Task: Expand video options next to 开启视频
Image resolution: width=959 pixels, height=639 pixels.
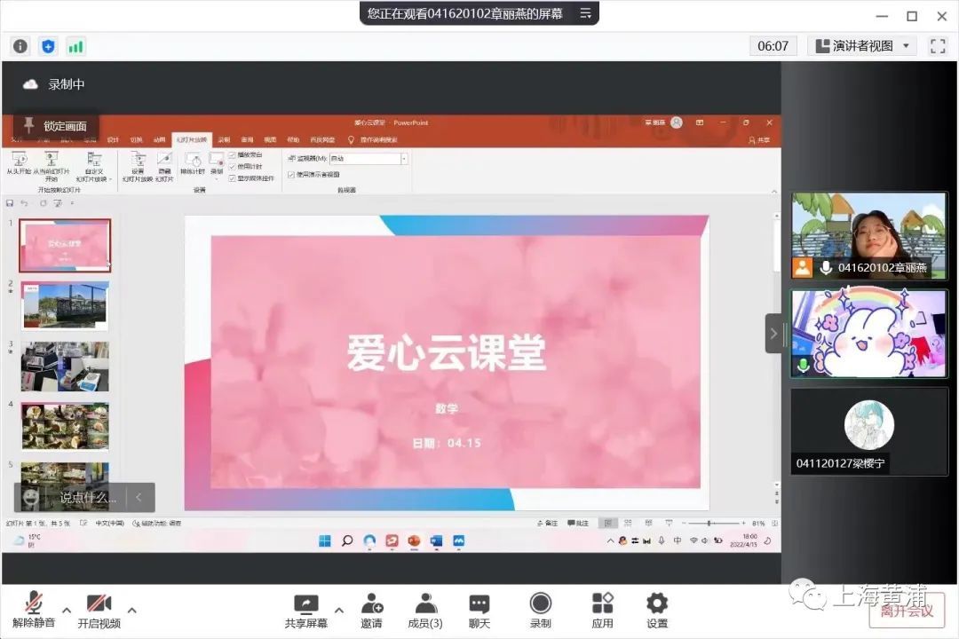Action: pyautogui.click(x=132, y=610)
